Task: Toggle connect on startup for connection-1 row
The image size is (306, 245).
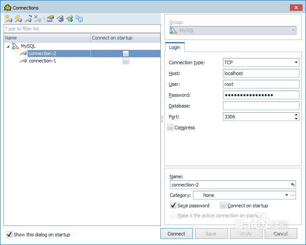Action: tap(126, 61)
